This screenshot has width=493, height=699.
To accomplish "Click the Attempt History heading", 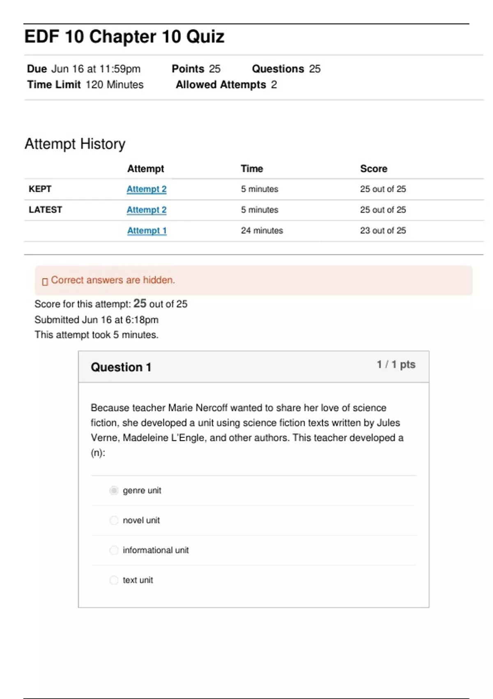I will click(75, 144).
